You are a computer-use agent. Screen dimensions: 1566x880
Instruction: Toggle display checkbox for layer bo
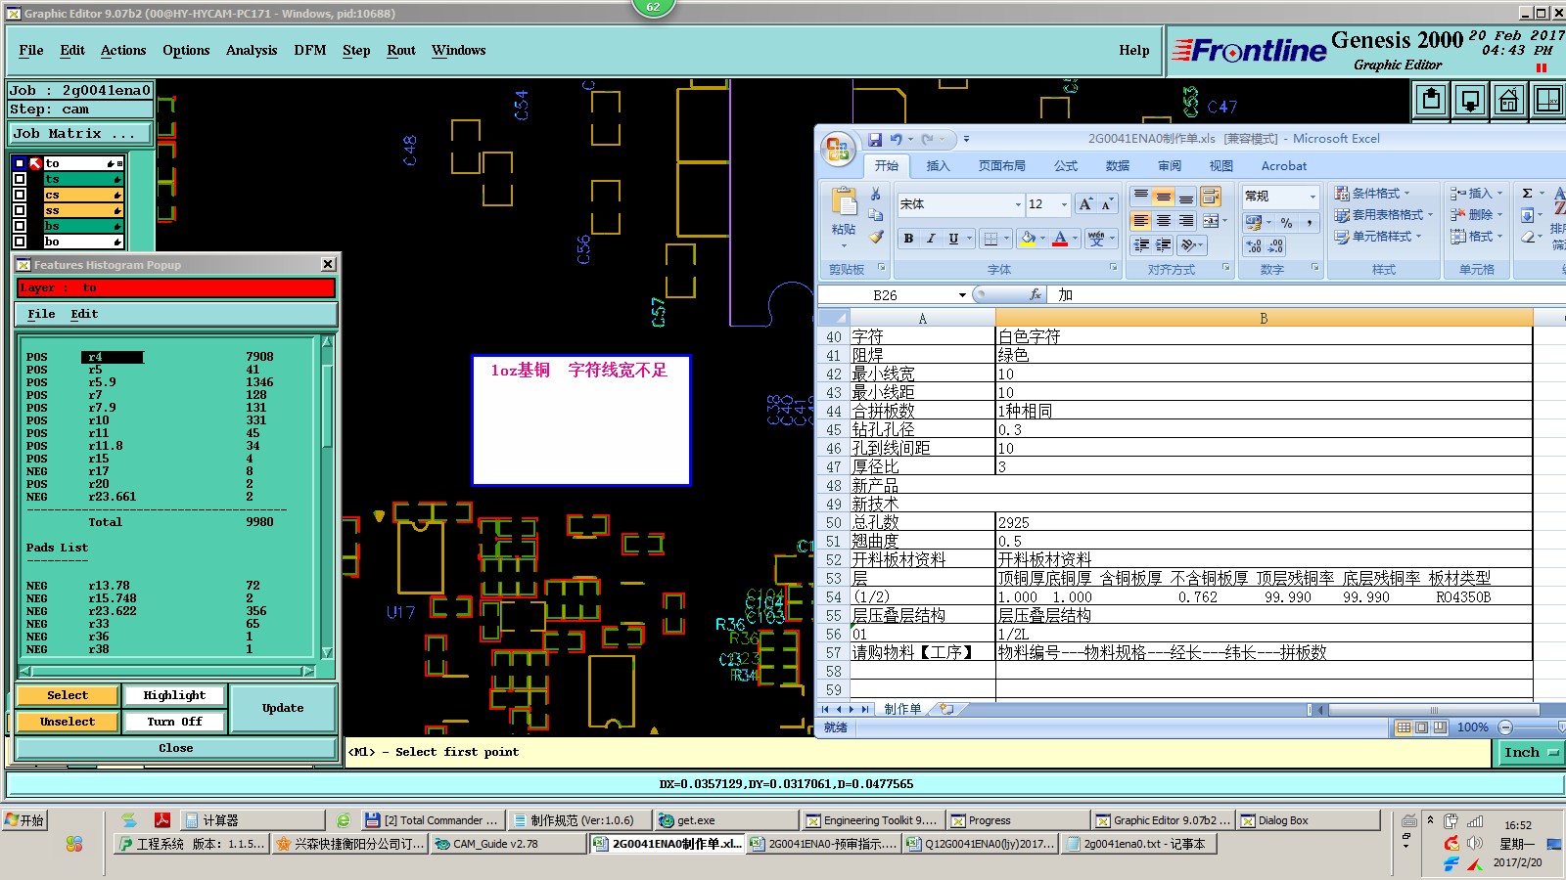[19, 242]
